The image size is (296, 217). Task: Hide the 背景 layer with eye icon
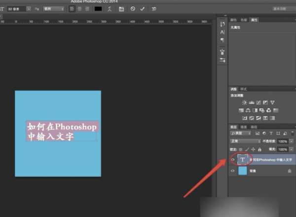tap(233, 171)
